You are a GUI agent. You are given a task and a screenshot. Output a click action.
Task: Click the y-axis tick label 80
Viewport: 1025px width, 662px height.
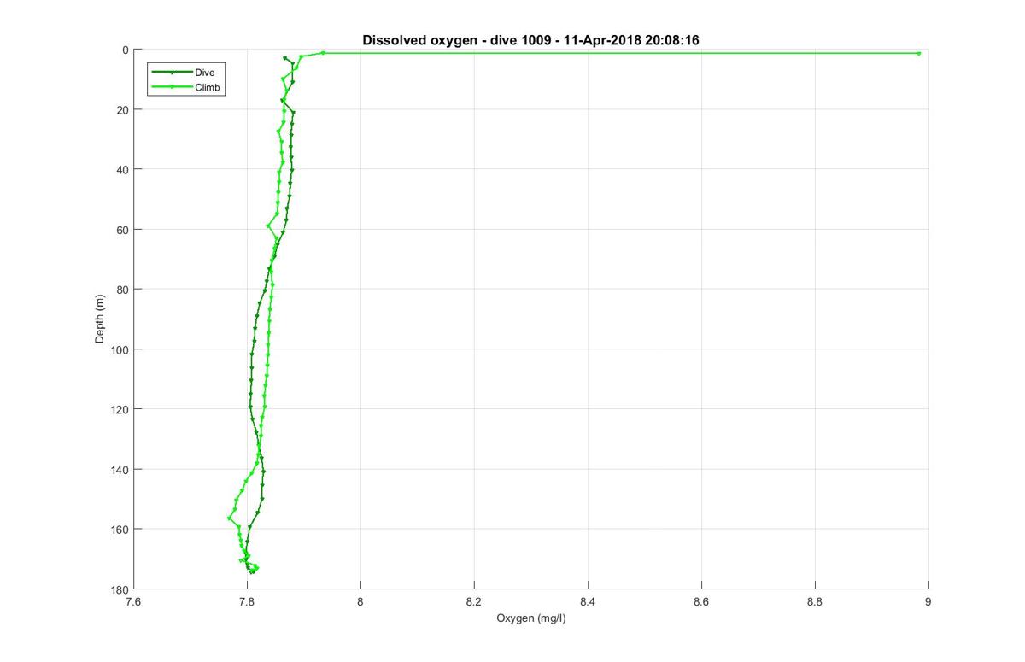pos(123,290)
